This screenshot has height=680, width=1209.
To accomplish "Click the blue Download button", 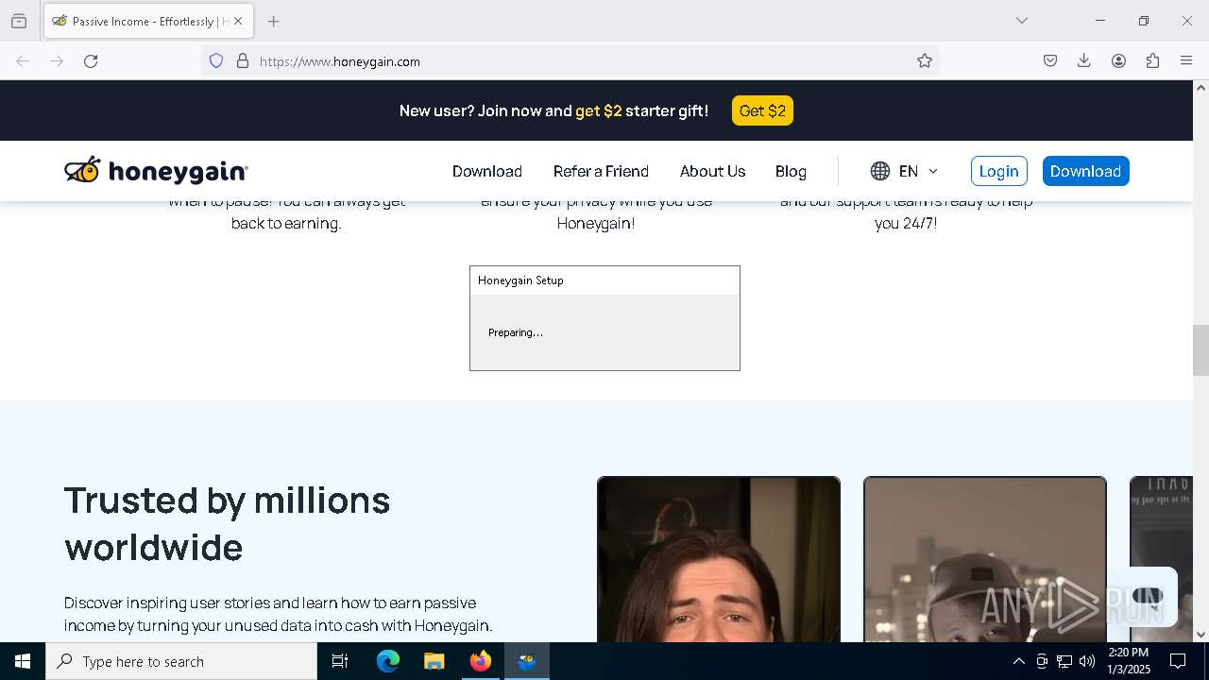I will click(1085, 171).
